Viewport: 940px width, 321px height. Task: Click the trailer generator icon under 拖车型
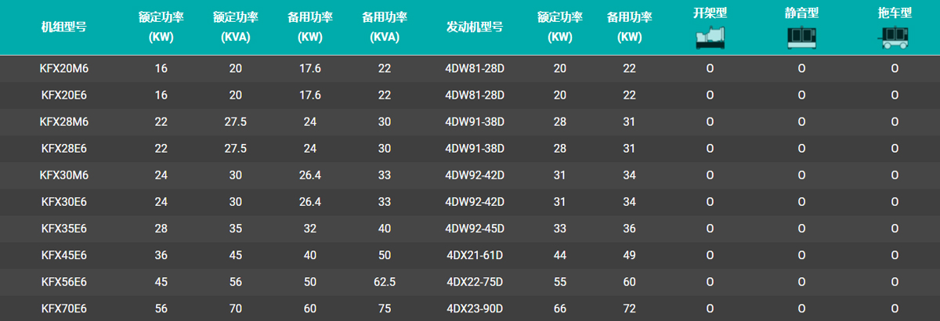[895, 38]
